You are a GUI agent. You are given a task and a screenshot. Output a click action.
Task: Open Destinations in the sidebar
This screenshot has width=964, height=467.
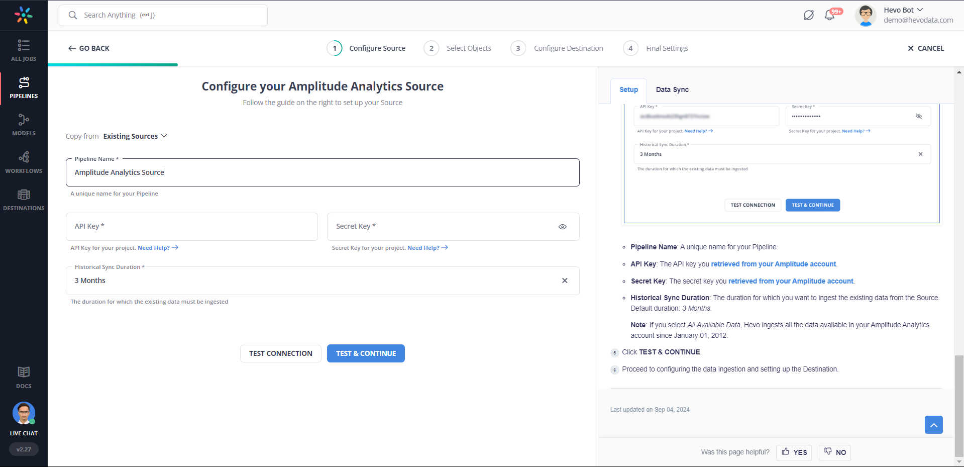point(24,200)
